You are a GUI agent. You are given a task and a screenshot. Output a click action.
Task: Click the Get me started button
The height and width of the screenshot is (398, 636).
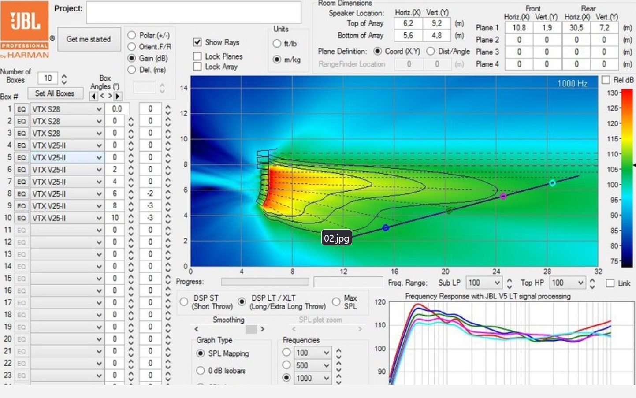coord(89,39)
